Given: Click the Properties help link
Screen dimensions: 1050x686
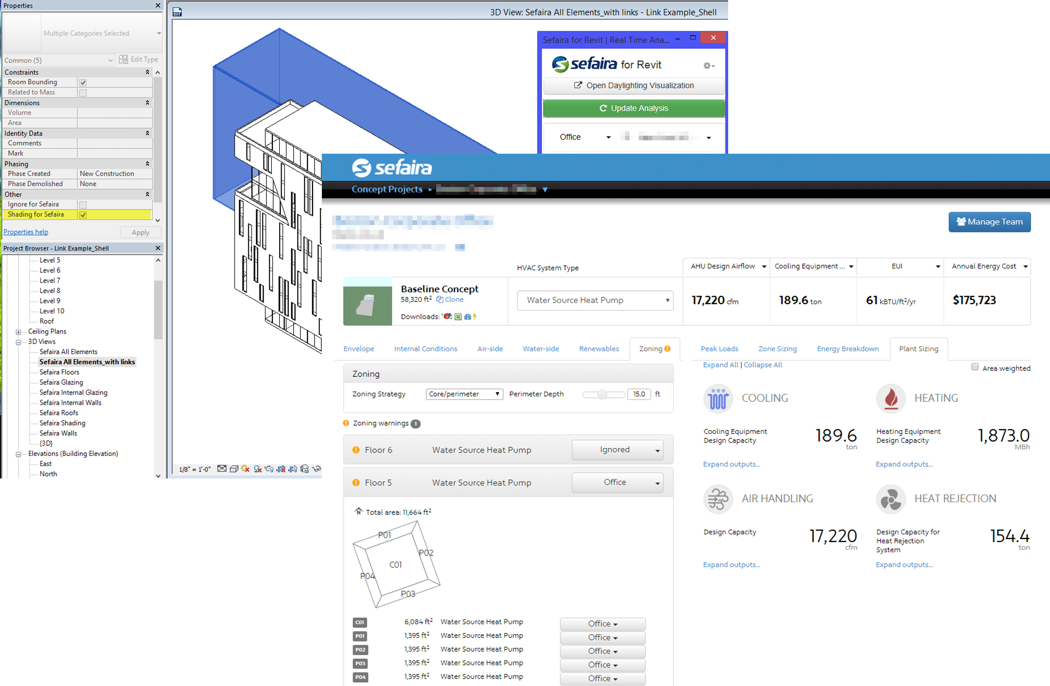Looking at the screenshot, I should coord(26,232).
